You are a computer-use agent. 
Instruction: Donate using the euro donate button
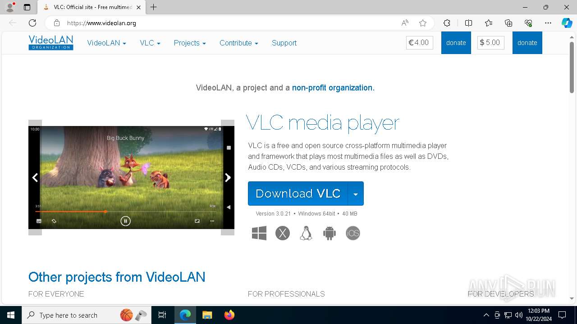pyautogui.click(x=456, y=43)
